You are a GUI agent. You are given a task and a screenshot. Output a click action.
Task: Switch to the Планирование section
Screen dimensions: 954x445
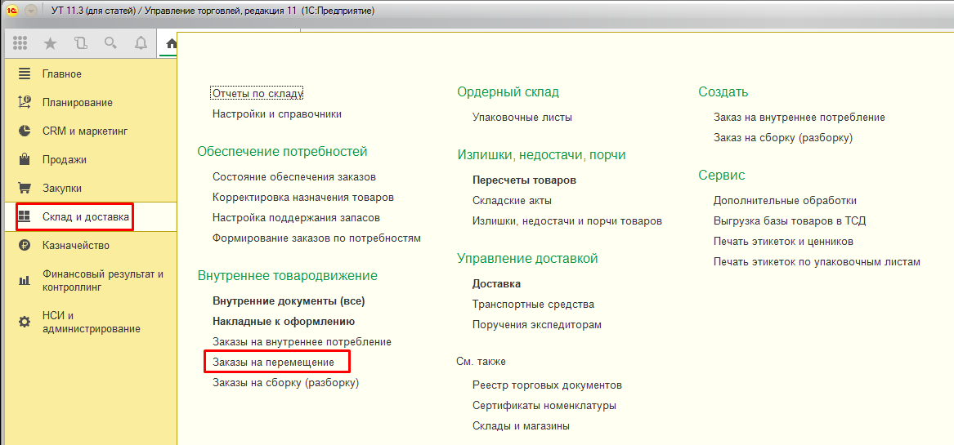pyautogui.click(x=78, y=103)
